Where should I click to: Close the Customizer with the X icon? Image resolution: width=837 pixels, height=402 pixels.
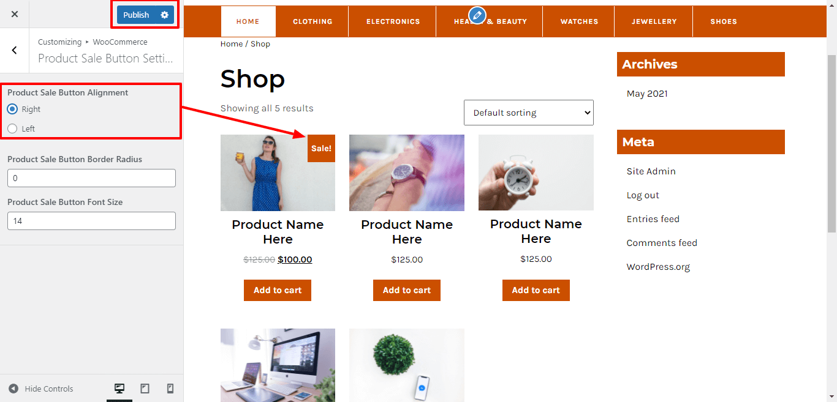(x=15, y=14)
